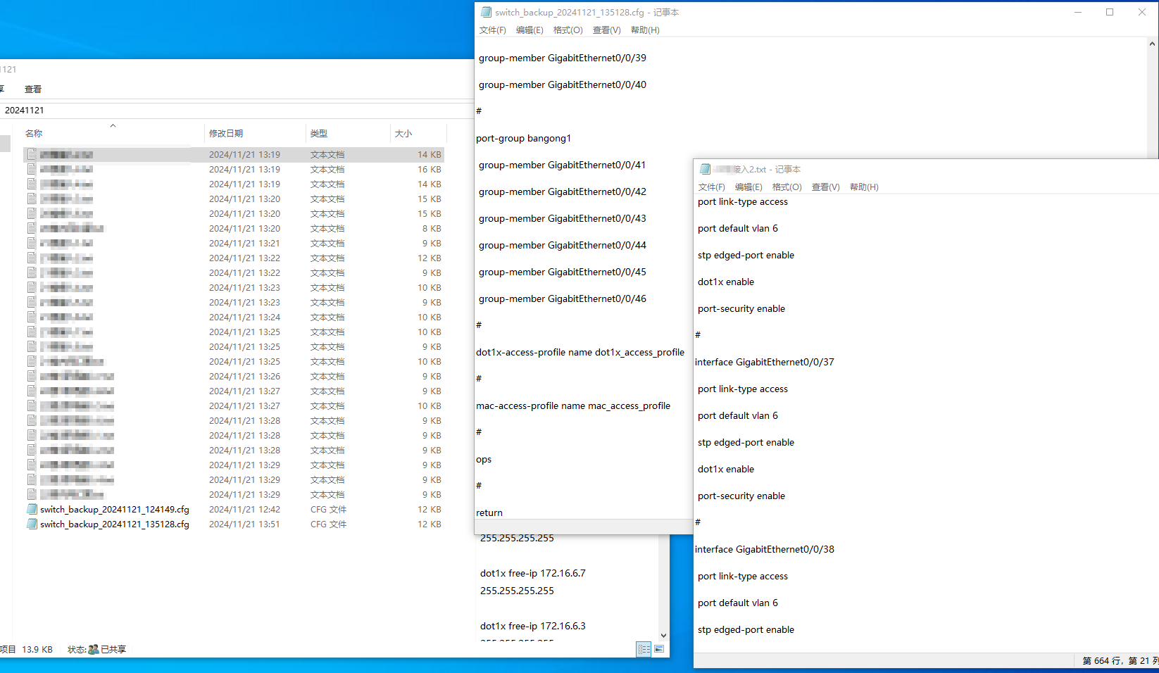
Task: Open 编辑(E) menu in switch_backup Notepad
Action: click(x=530, y=30)
